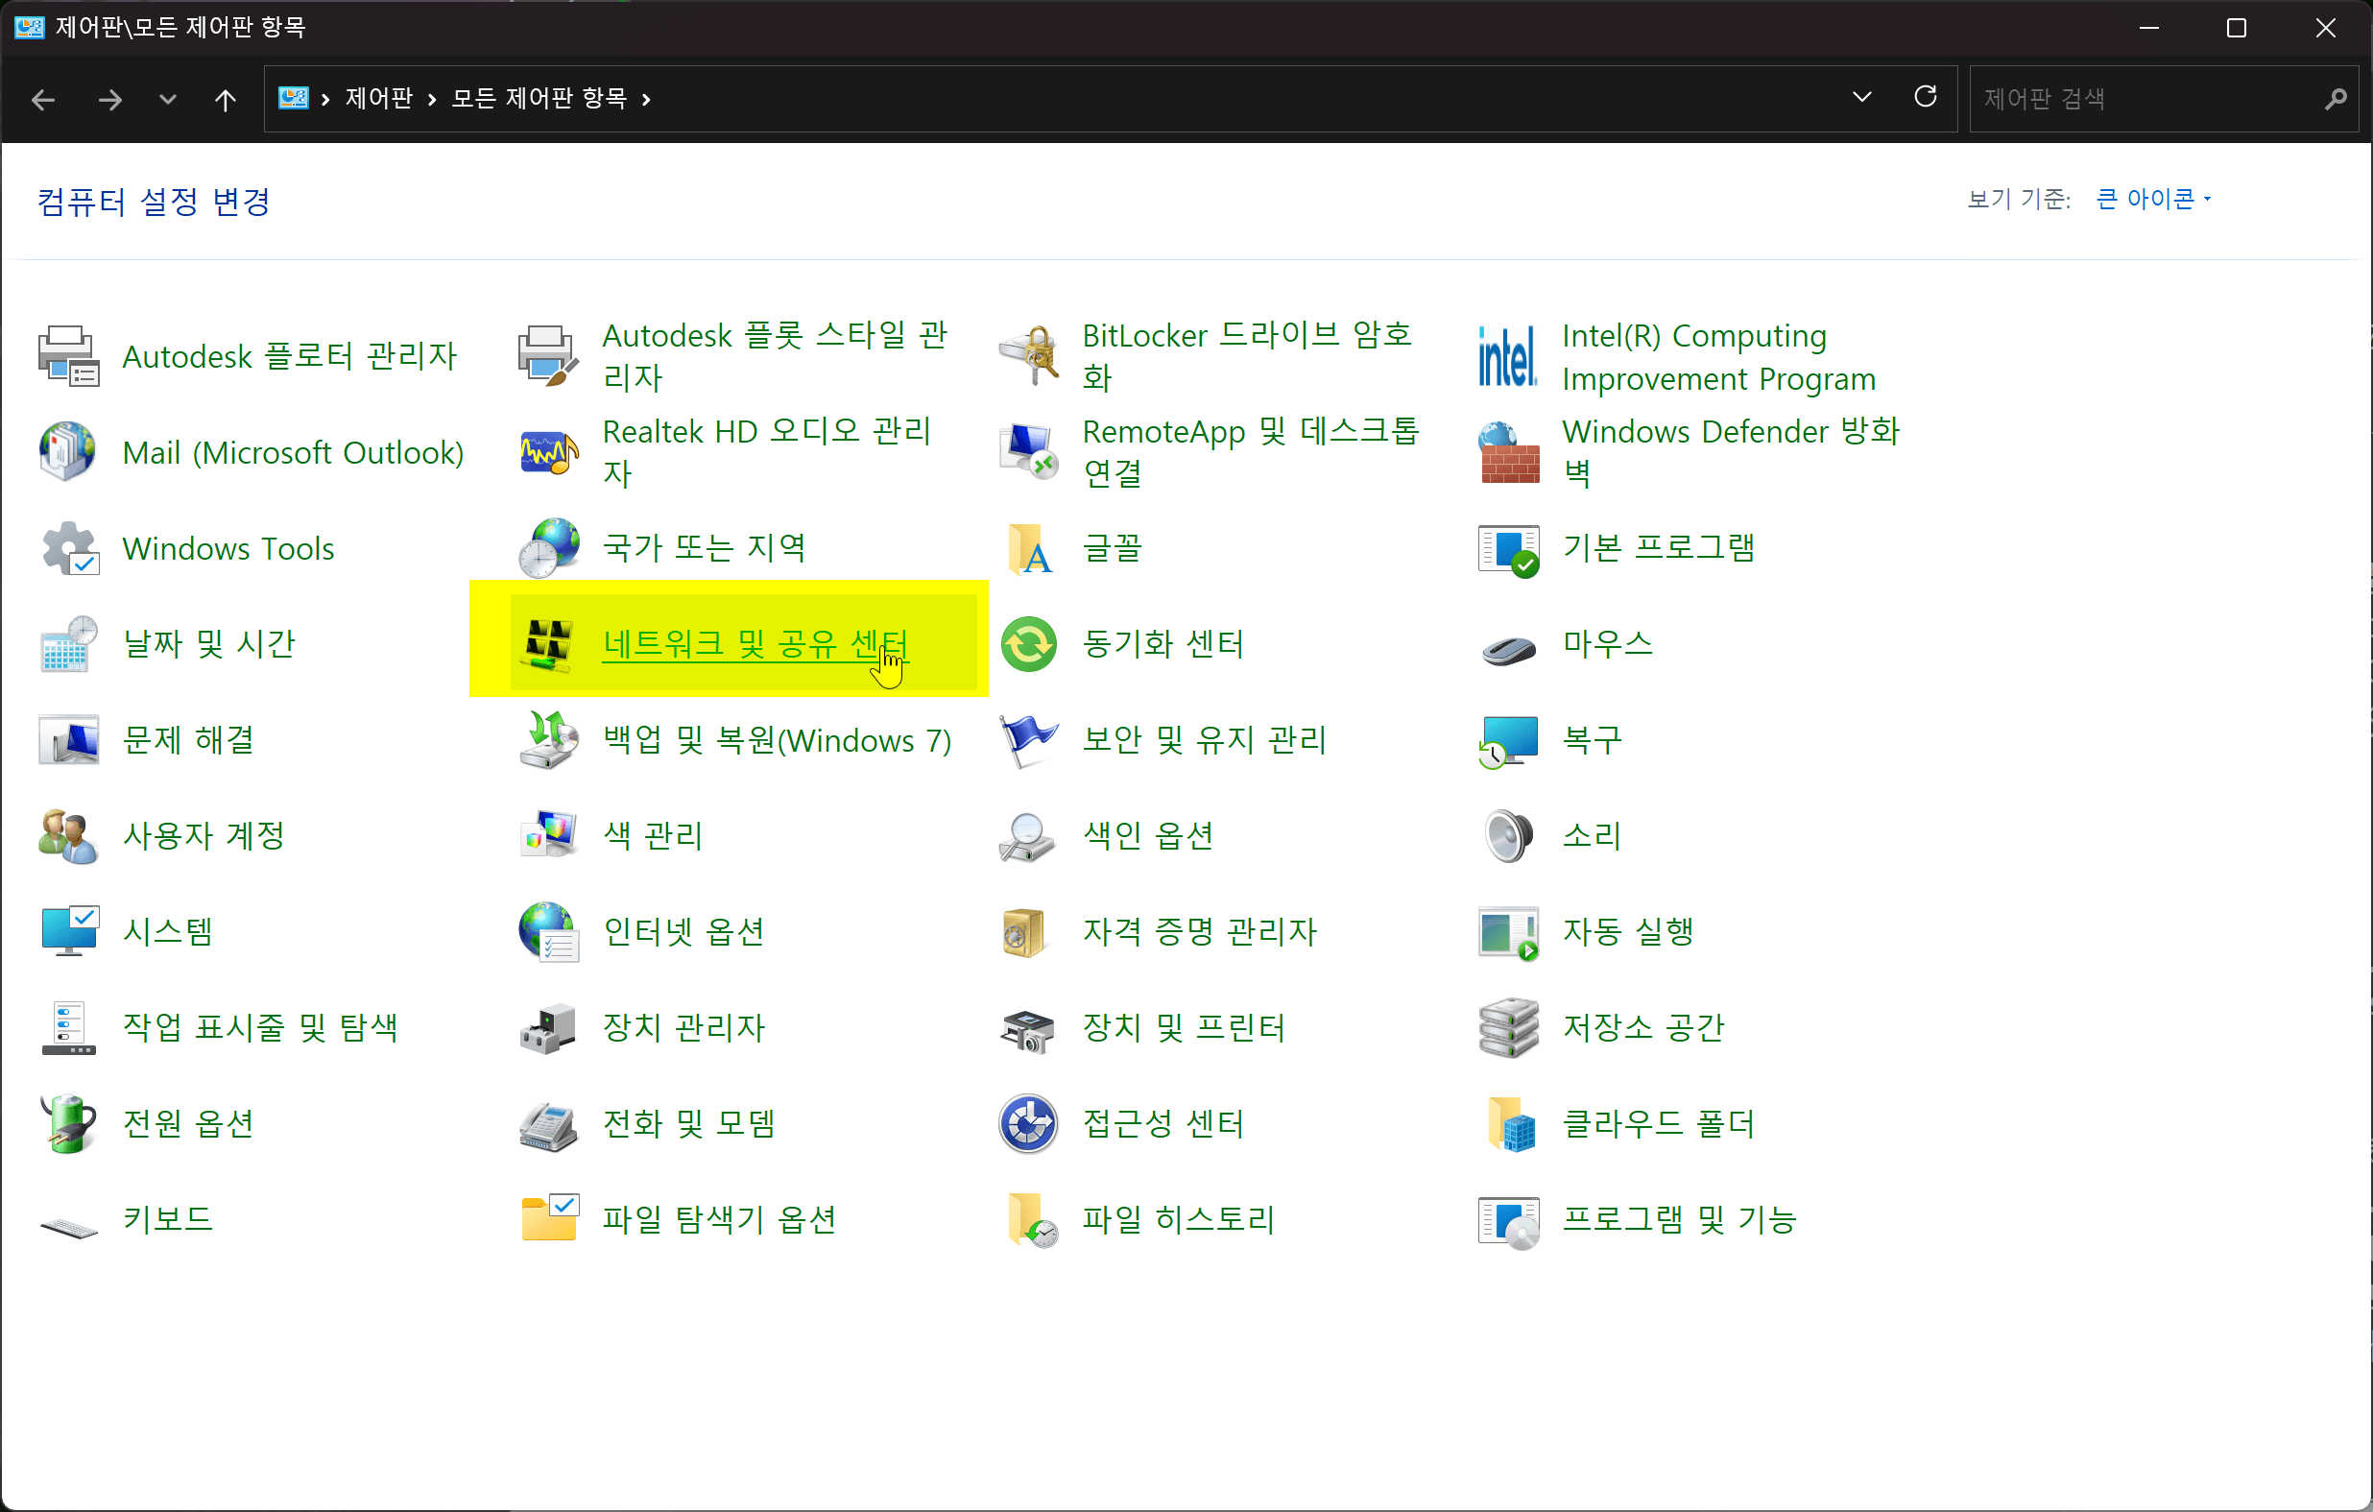The image size is (2373, 1512).
Task: Open the Intel Computing Improvement Program icon
Action: tap(1508, 356)
